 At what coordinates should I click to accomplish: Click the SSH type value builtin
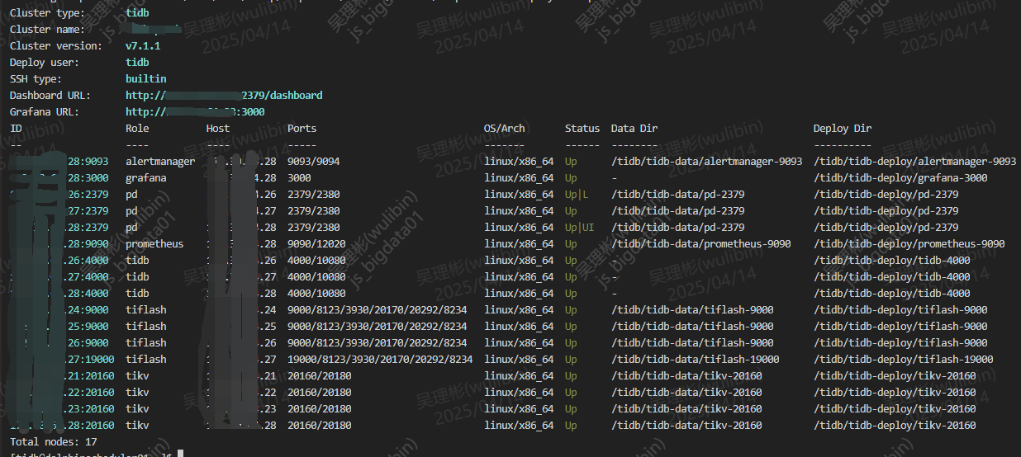tap(146, 79)
